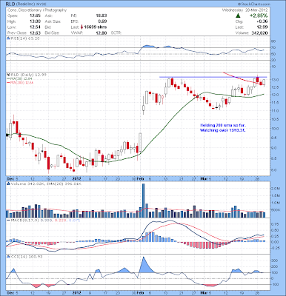
Task: Click the 13.0 price axis label
Action: 276,80
